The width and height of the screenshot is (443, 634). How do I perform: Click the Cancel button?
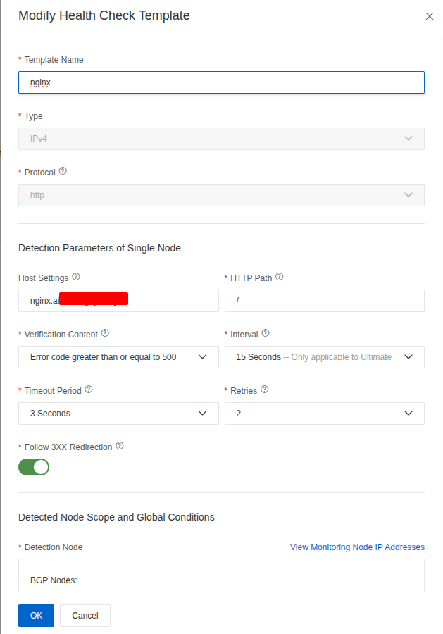[x=85, y=615]
